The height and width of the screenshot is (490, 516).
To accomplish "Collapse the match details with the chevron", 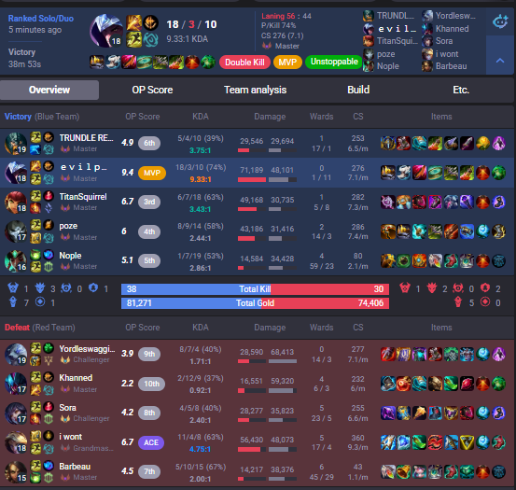I will [500, 61].
